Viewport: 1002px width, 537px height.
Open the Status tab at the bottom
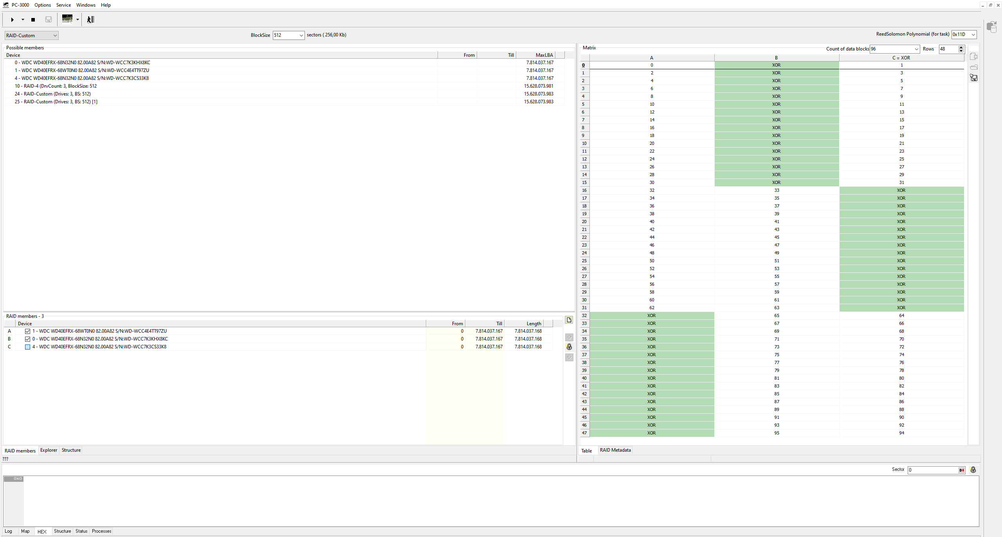[x=81, y=531]
